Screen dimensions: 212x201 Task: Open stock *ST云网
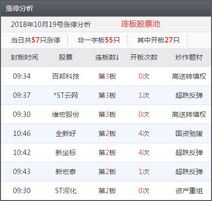[66, 95]
